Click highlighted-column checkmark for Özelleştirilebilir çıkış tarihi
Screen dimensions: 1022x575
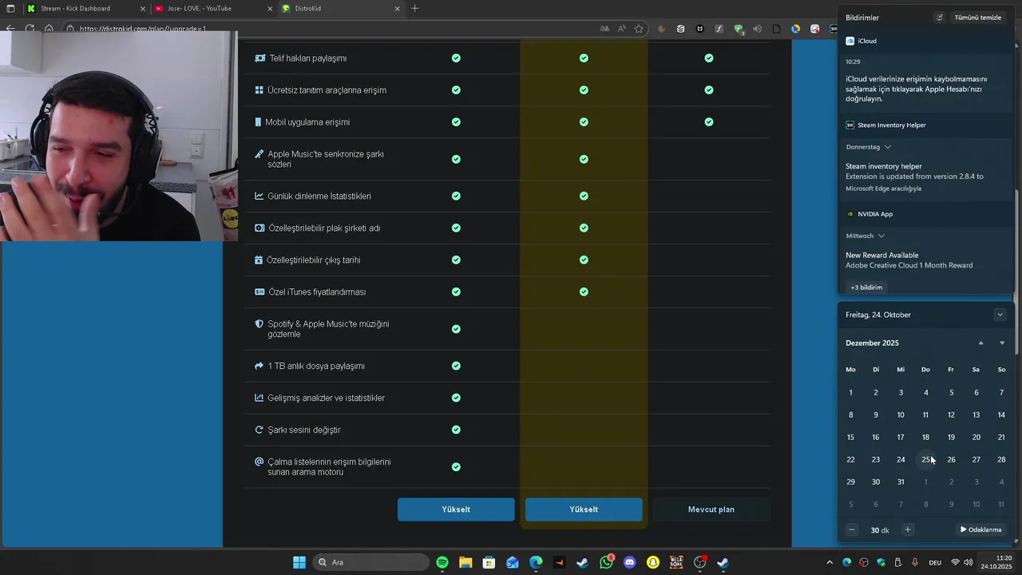click(x=584, y=260)
